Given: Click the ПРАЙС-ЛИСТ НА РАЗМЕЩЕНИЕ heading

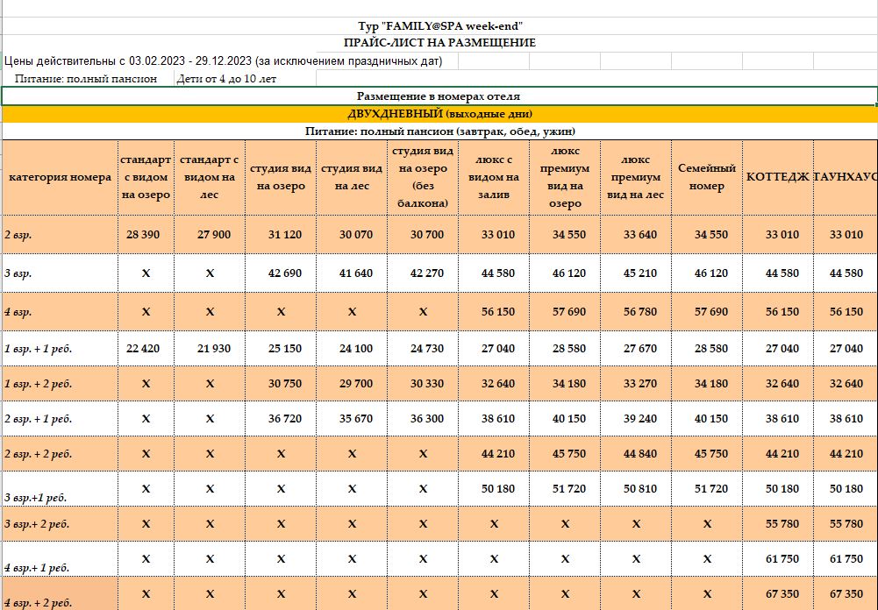Looking at the screenshot, I should click(439, 43).
